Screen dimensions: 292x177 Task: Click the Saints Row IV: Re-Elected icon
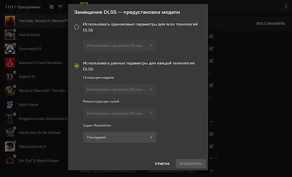(10, 133)
